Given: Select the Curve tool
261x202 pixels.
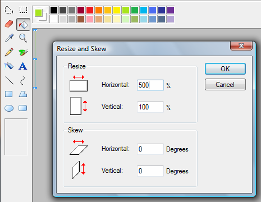Looking at the screenshot, I should pos(22,80).
